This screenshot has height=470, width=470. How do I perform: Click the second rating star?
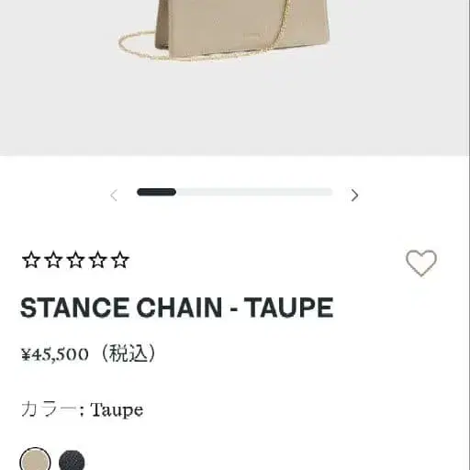53,260
